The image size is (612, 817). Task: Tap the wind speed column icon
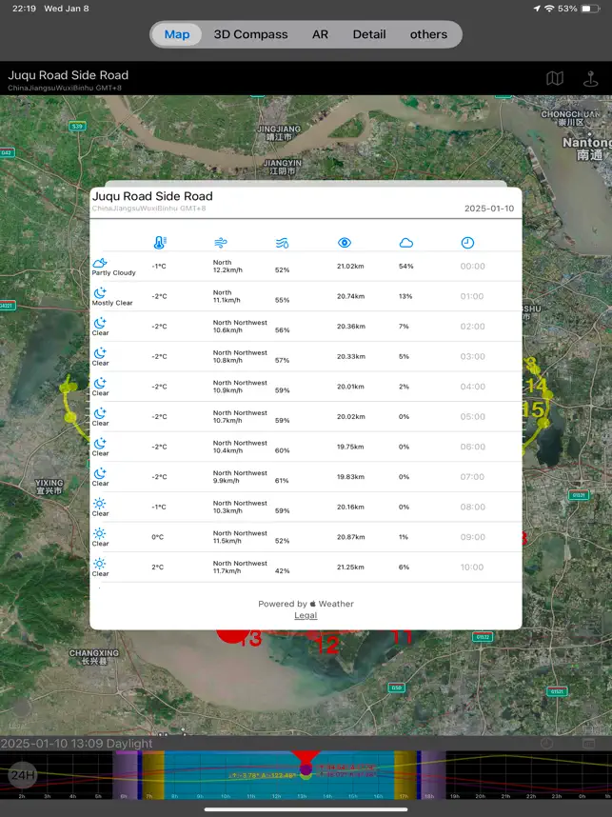pos(221,243)
